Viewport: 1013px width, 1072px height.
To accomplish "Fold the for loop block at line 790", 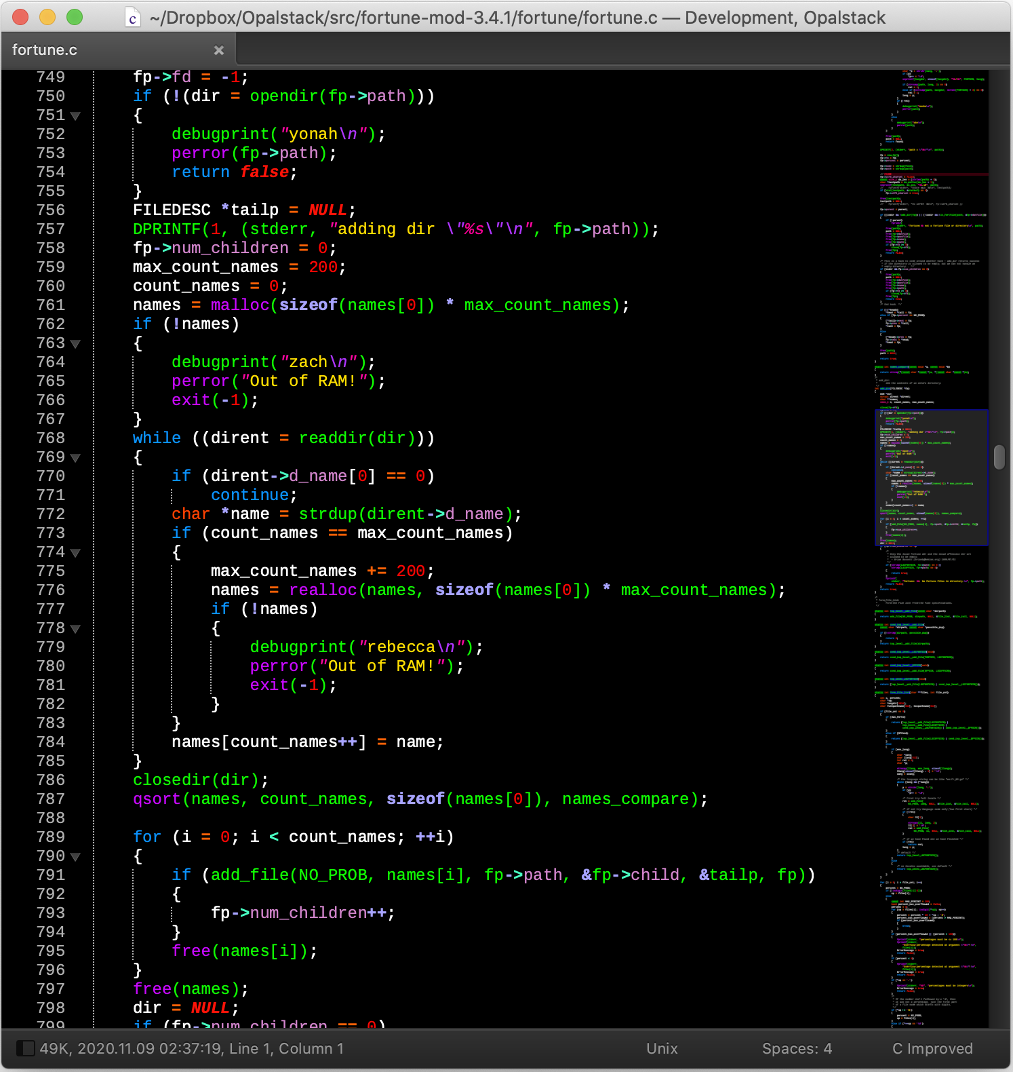I will pyautogui.click(x=76, y=857).
